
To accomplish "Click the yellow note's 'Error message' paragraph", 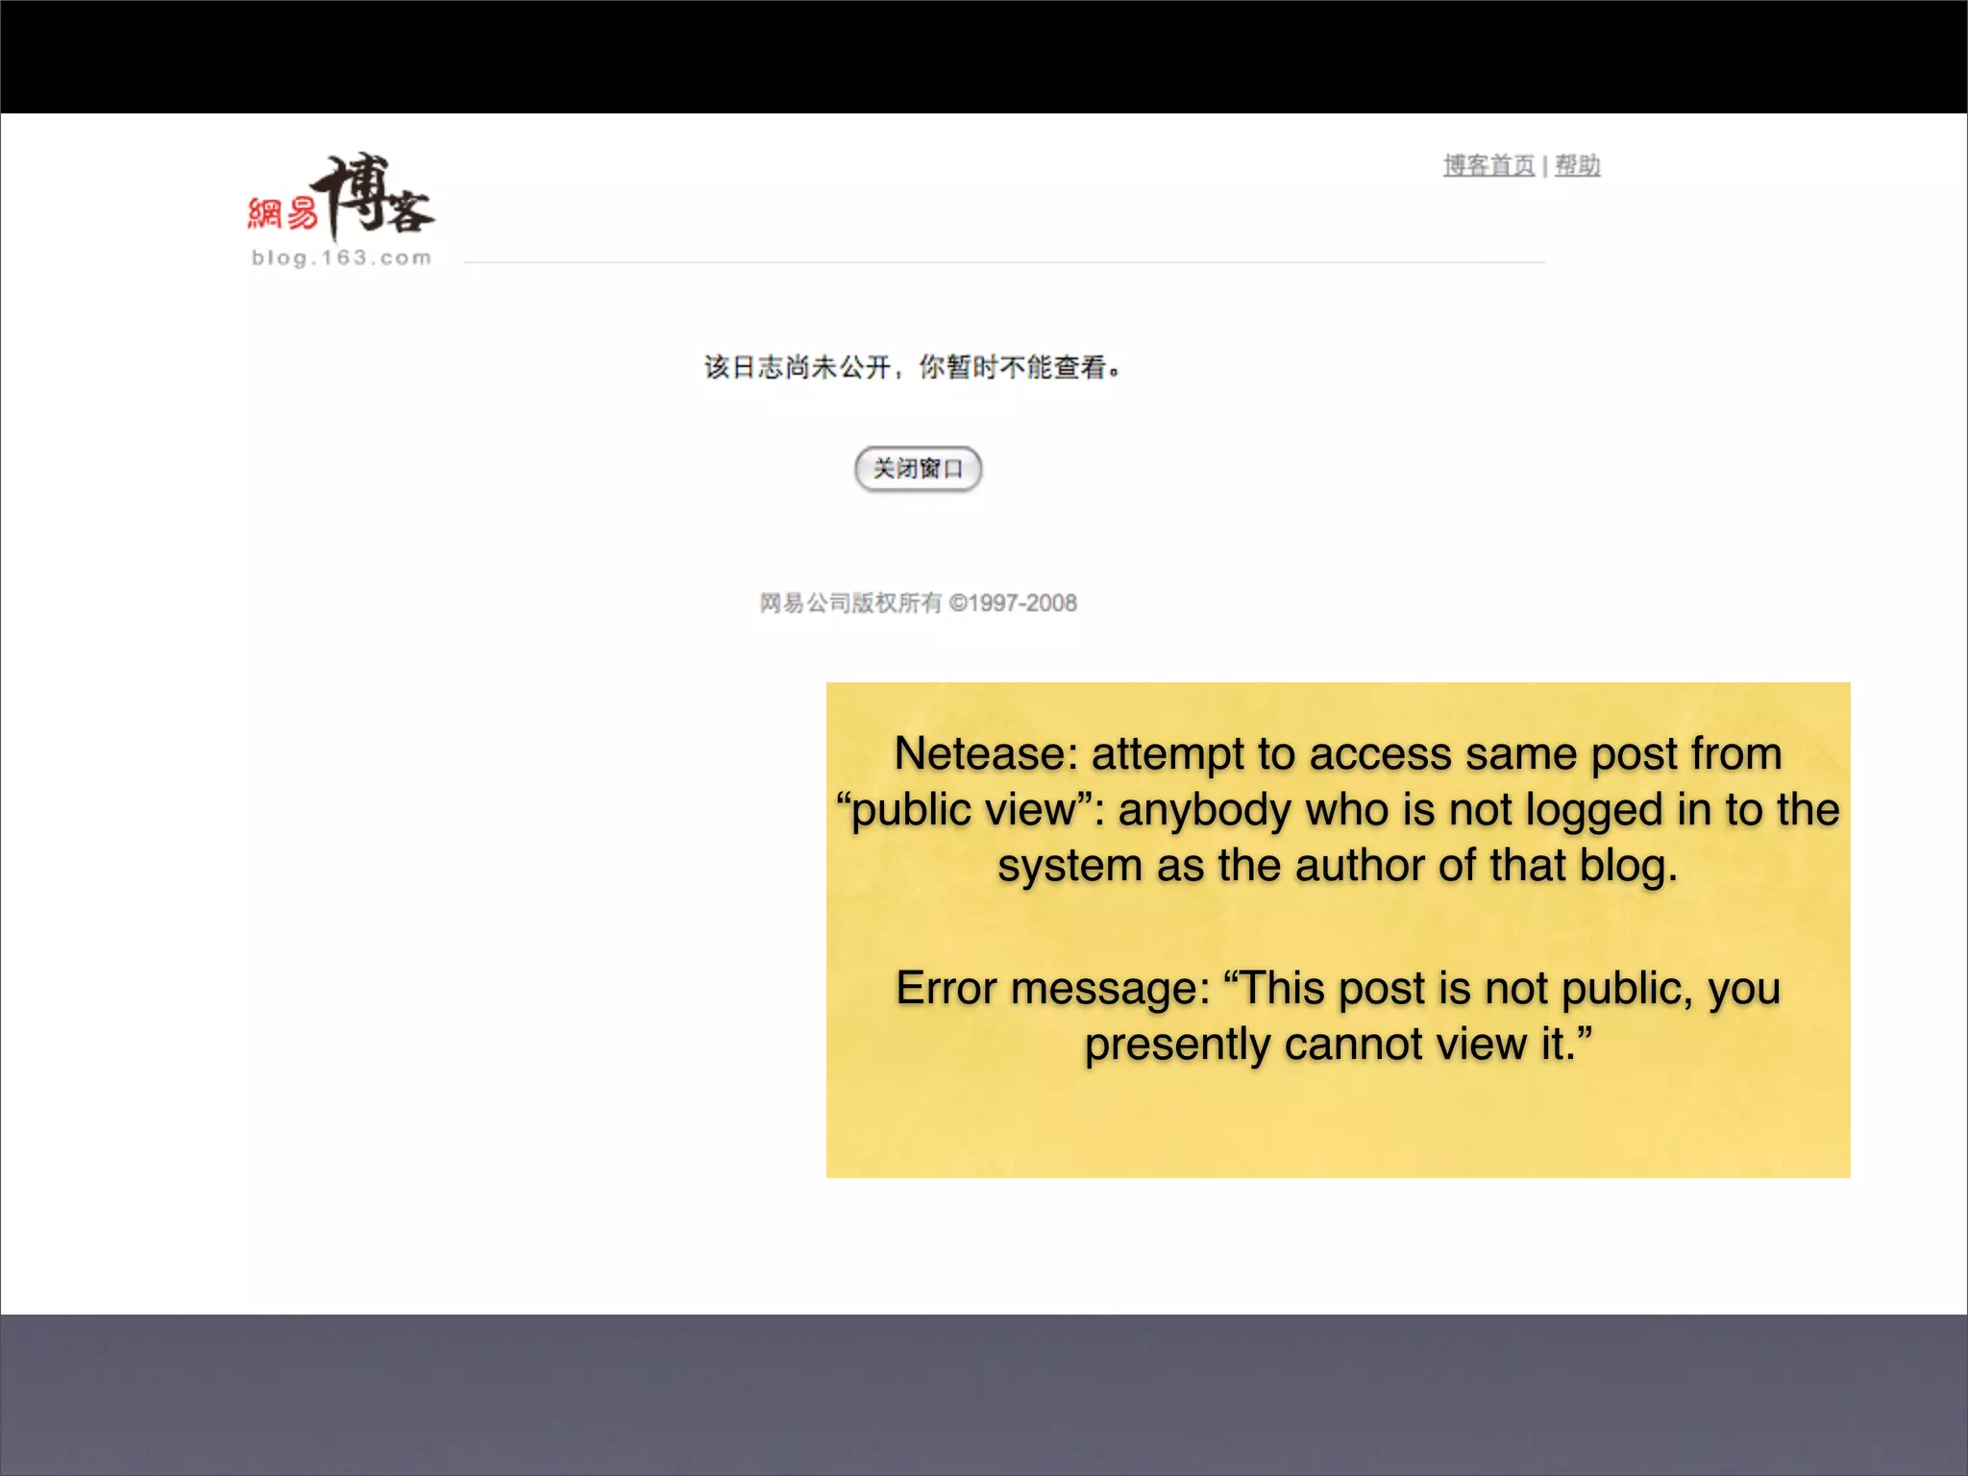I will pyautogui.click(x=1338, y=1016).
